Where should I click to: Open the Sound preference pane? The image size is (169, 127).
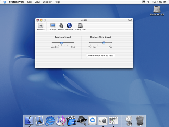point(61,27)
